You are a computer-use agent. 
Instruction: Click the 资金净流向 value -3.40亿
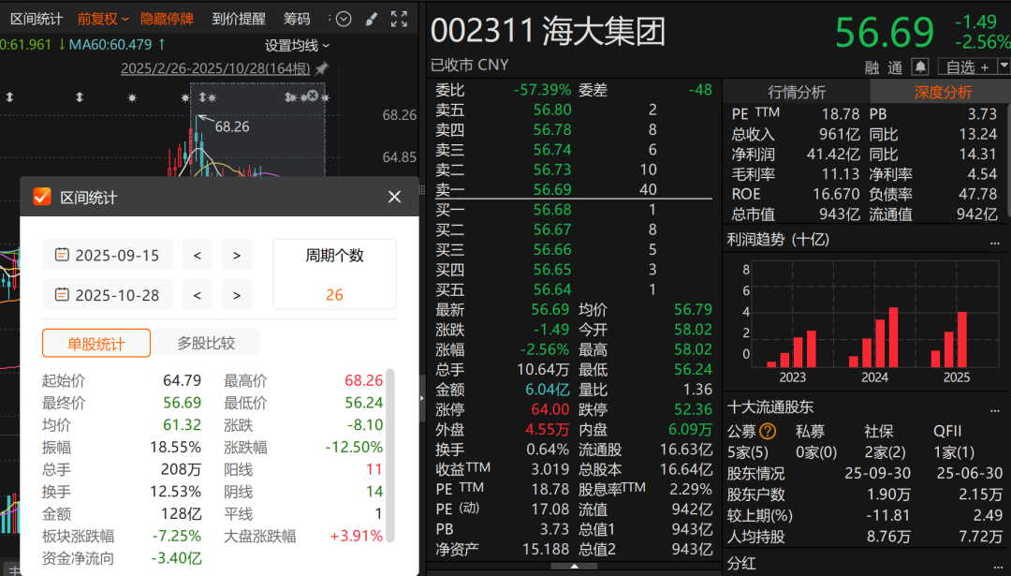tap(176, 558)
